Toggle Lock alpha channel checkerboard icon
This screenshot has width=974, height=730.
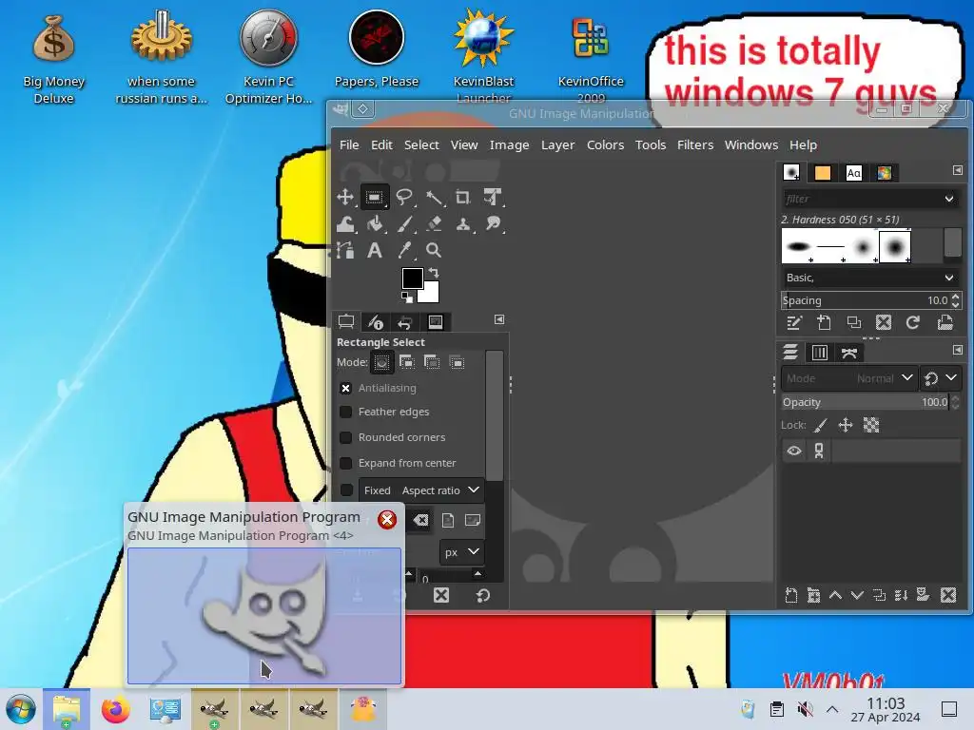tap(871, 425)
